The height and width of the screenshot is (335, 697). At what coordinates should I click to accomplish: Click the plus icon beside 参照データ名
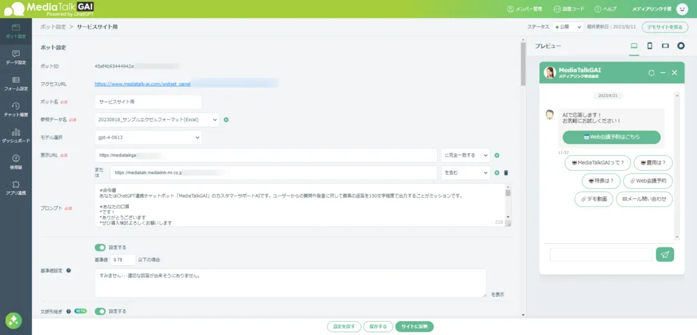tap(226, 120)
